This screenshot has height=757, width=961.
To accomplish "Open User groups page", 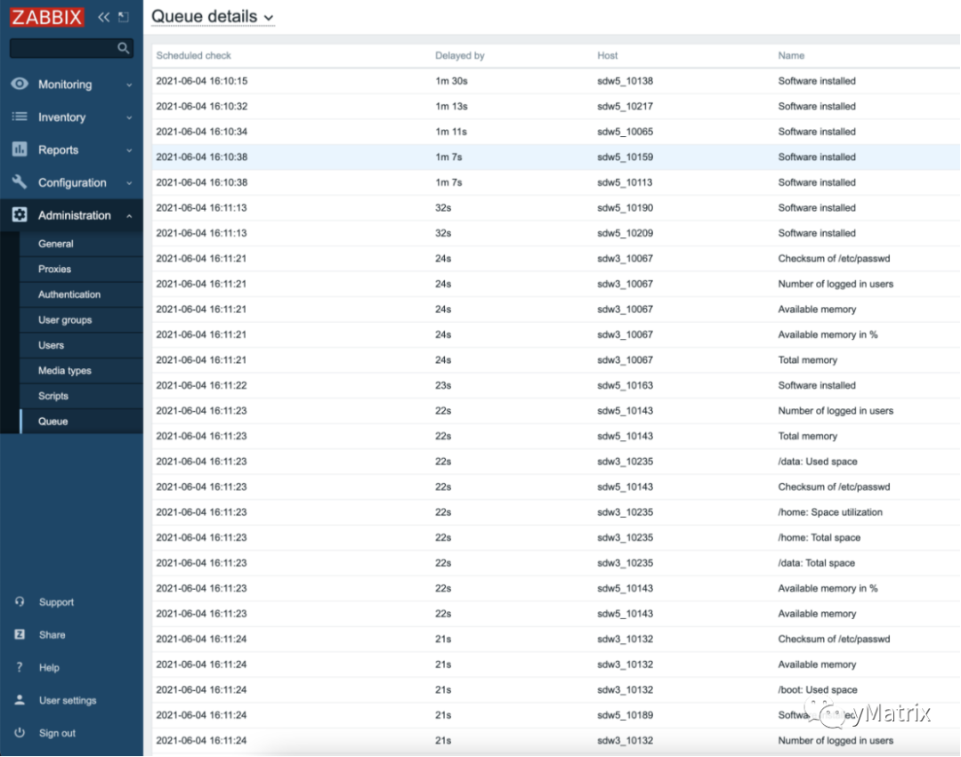I will (x=65, y=319).
